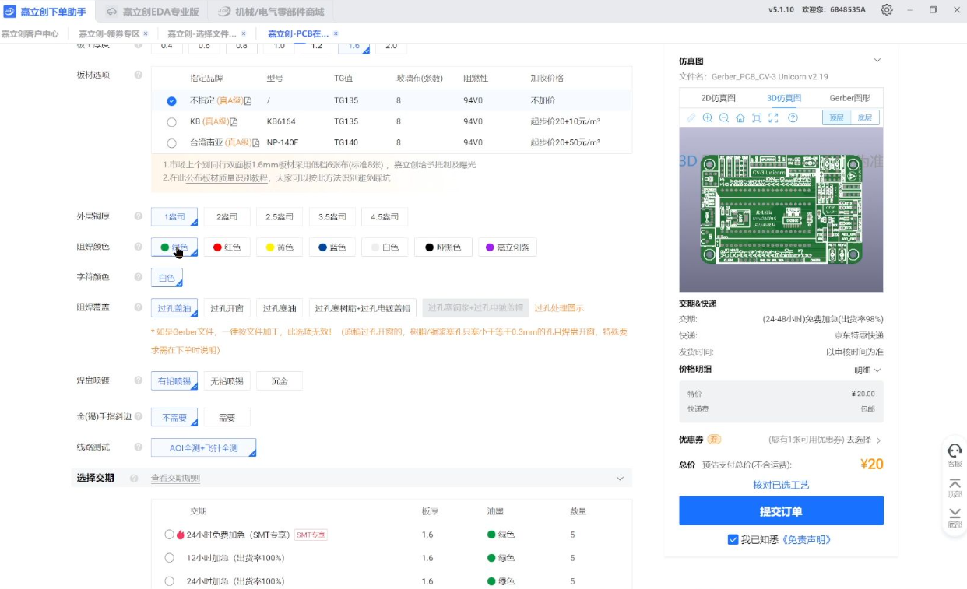This screenshot has height=589, width=967.
Task: Open 客服 customer service icon
Action: tap(955, 454)
